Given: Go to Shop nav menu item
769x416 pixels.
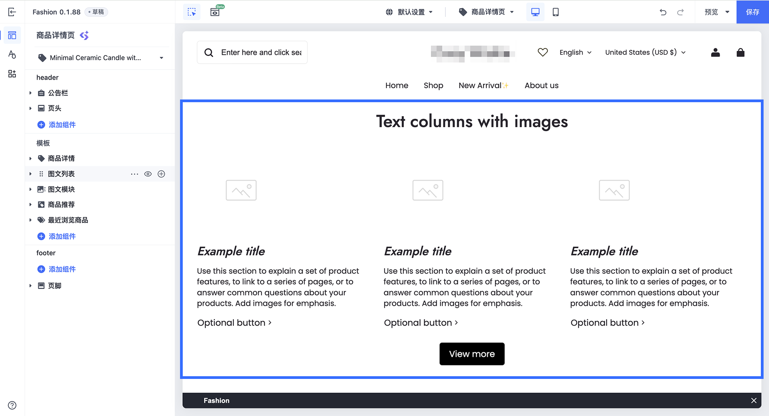Looking at the screenshot, I should pyautogui.click(x=433, y=85).
